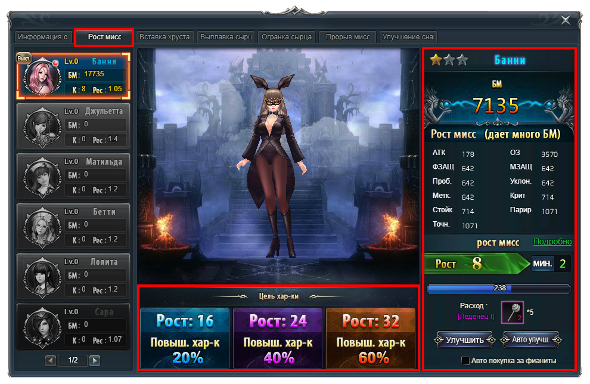This screenshot has height=384, width=590.
Task: Click the Леденец I lollipop item icon
Action: click(x=512, y=312)
